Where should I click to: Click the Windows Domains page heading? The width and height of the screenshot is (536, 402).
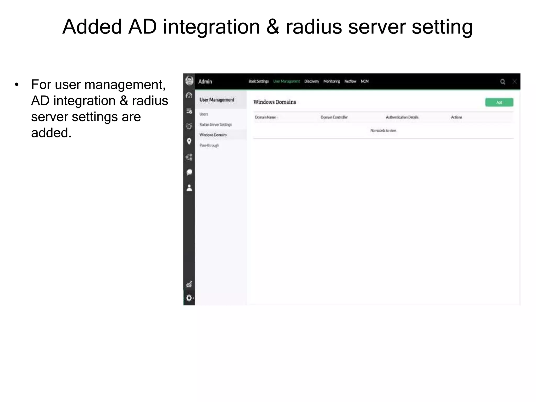coord(275,102)
